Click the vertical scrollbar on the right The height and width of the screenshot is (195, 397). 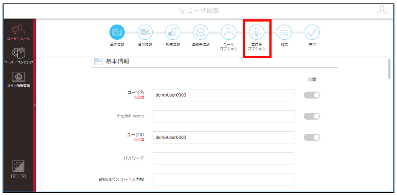coord(389,69)
